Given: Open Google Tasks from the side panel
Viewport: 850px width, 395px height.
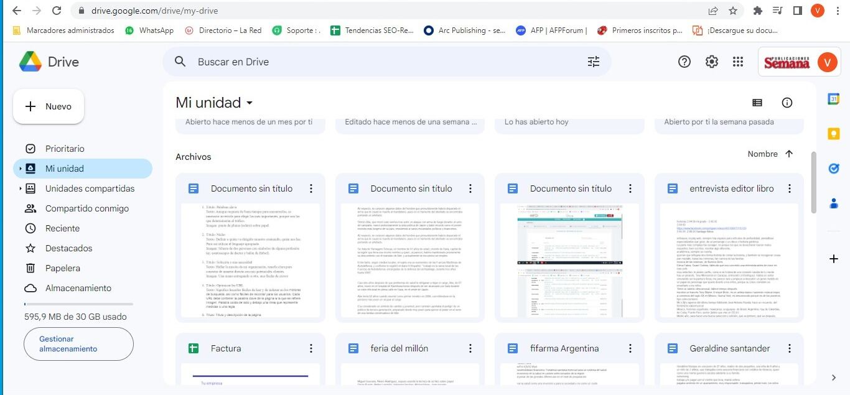Looking at the screenshot, I should pyautogui.click(x=834, y=168).
